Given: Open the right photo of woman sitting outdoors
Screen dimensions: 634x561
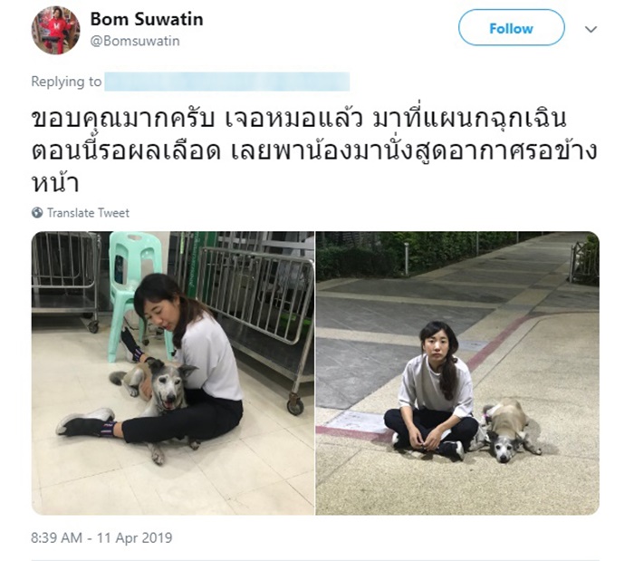Looking at the screenshot, I should (x=457, y=372).
